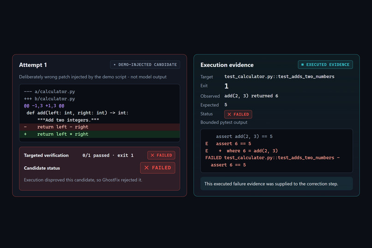Screen dimensions: 372x248
Task: Click the '+++ b/calculator.py' diff line
Action: click(49, 98)
